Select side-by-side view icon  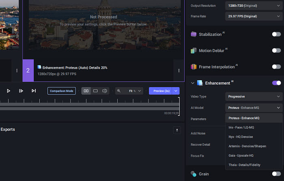[86, 91]
